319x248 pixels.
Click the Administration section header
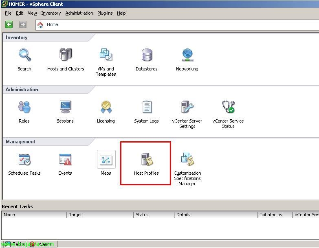tap(22, 90)
